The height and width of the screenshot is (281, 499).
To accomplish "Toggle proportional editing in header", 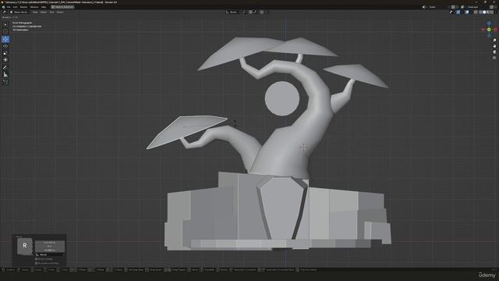I will (x=262, y=12).
